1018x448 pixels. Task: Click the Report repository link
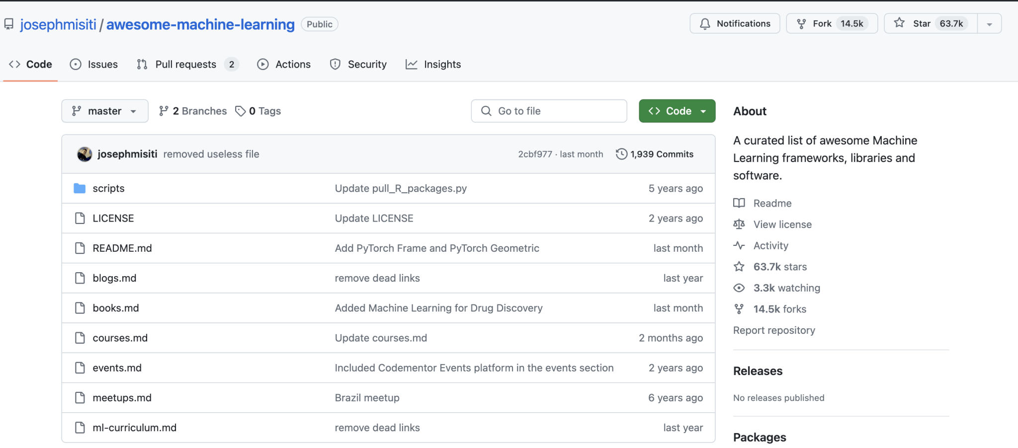[x=773, y=330]
